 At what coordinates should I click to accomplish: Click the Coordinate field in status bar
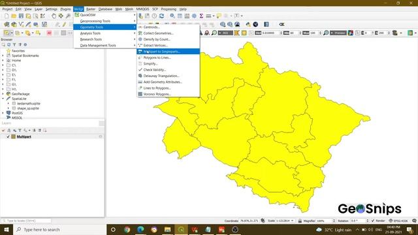pyautogui.click(x=249, y=221)
